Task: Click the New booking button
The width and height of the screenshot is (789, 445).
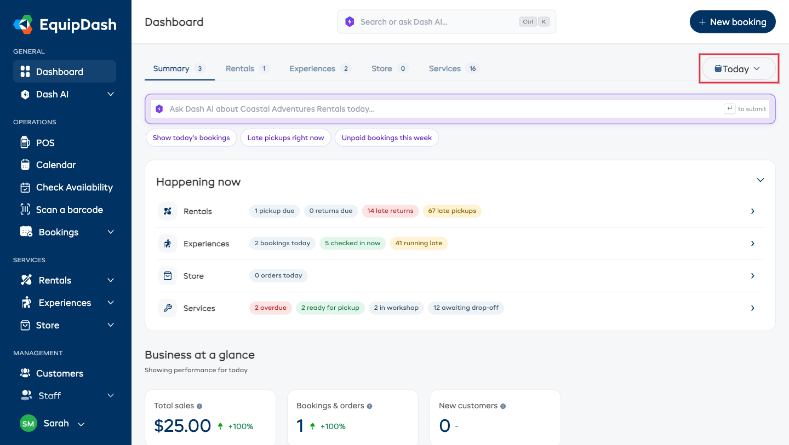Action: 733,22
